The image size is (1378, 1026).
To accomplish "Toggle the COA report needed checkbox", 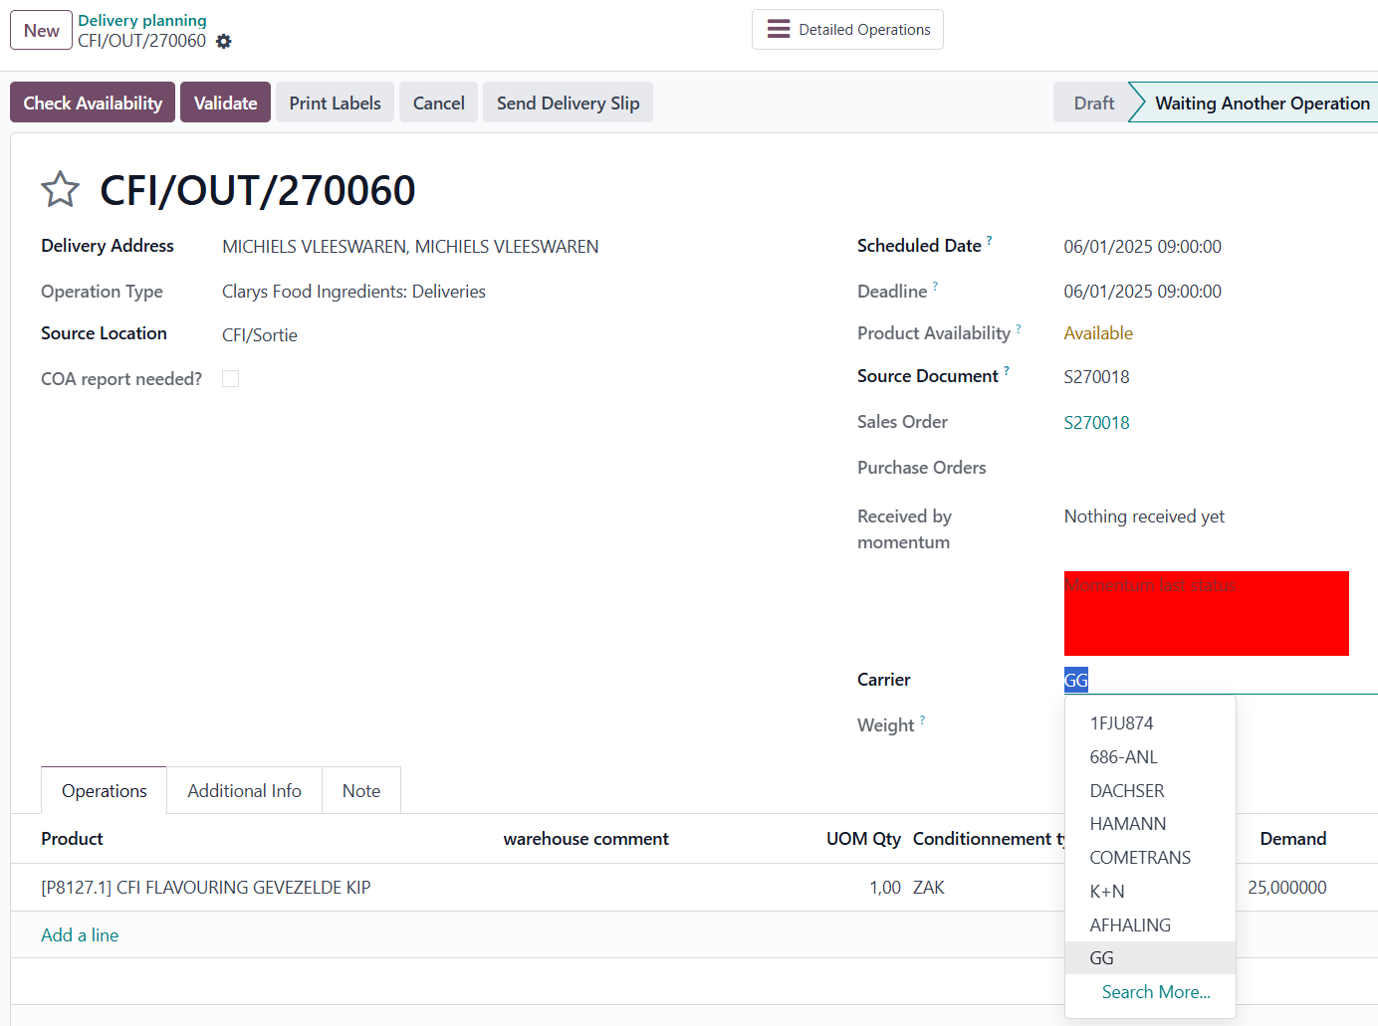I will click(x=231, y=379).
